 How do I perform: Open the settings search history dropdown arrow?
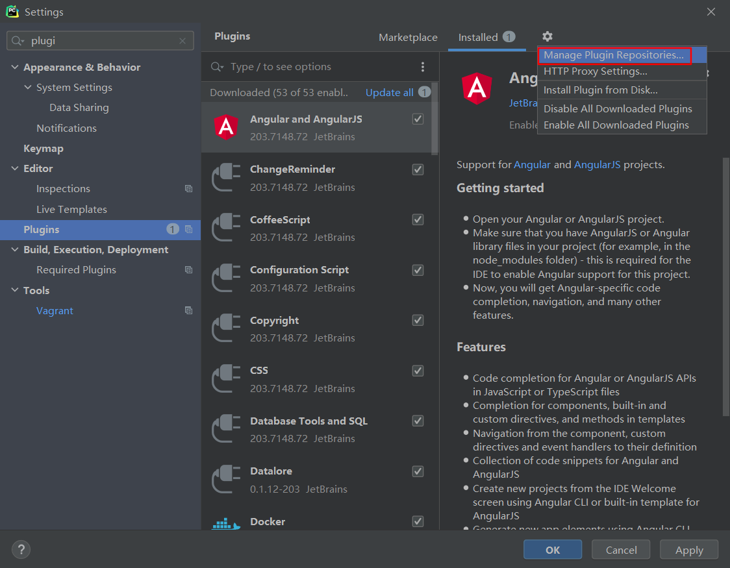point(22,42)
